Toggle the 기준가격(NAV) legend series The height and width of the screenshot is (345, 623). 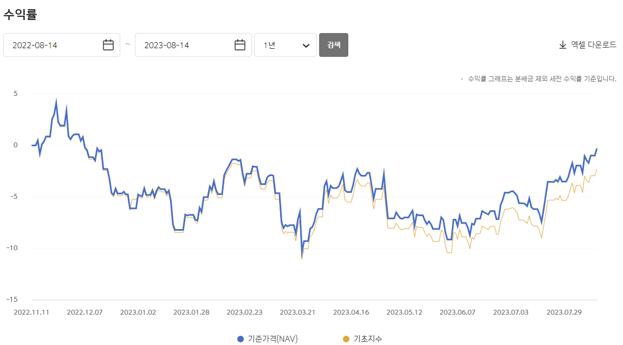tap(268, 339)
